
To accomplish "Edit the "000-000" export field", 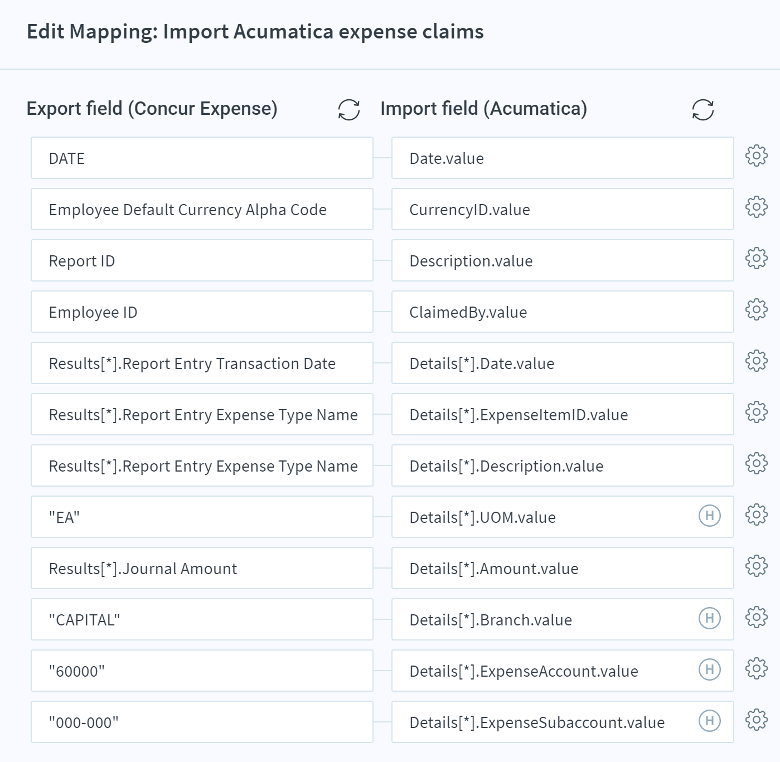I will [202, 722].
